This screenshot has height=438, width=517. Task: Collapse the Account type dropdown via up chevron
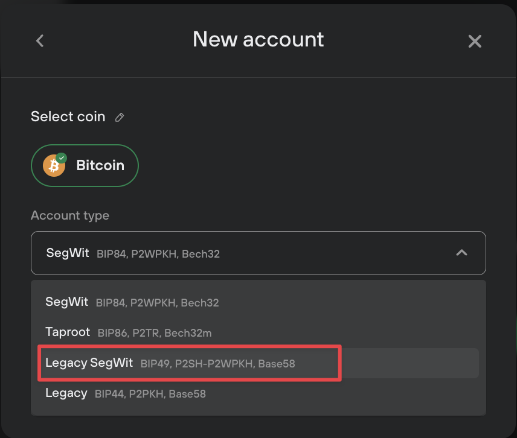461,253
